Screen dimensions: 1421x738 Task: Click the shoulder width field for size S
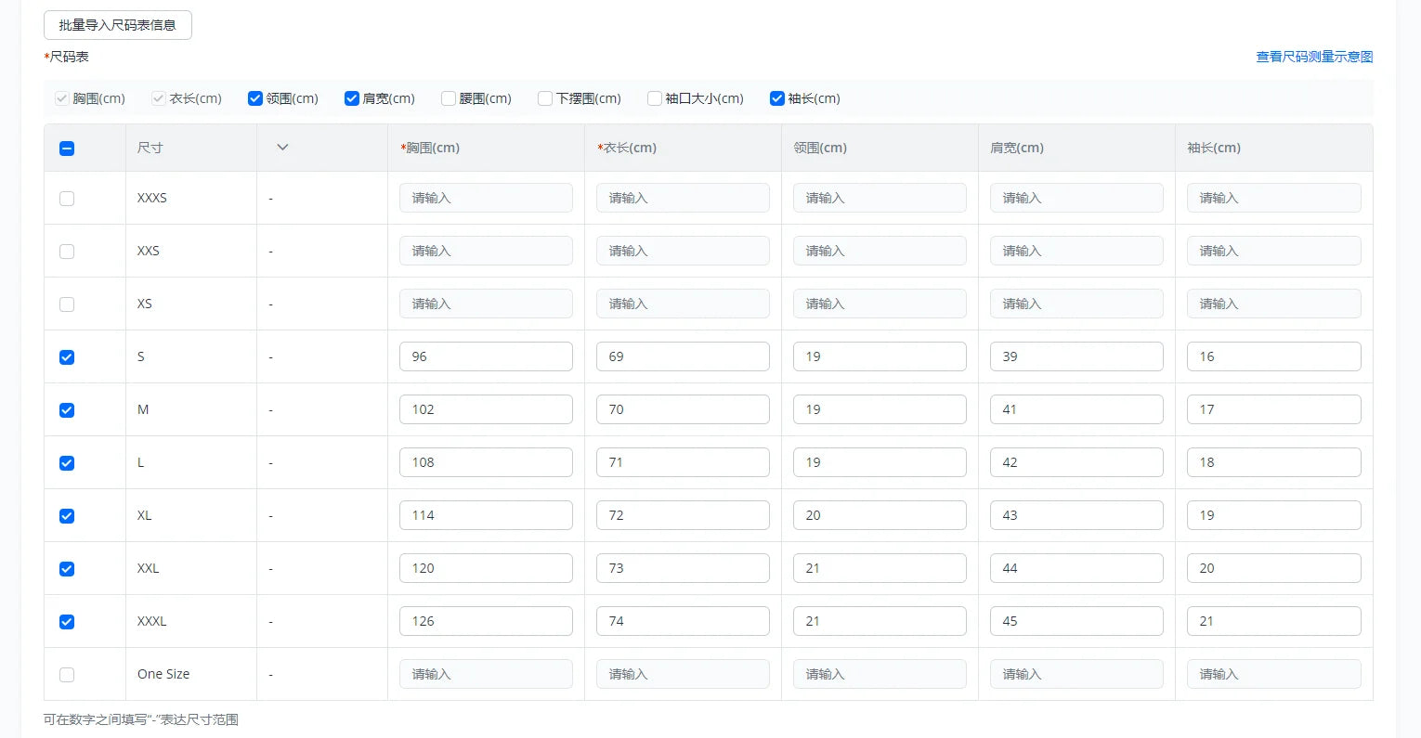[x=1076, y=356]
